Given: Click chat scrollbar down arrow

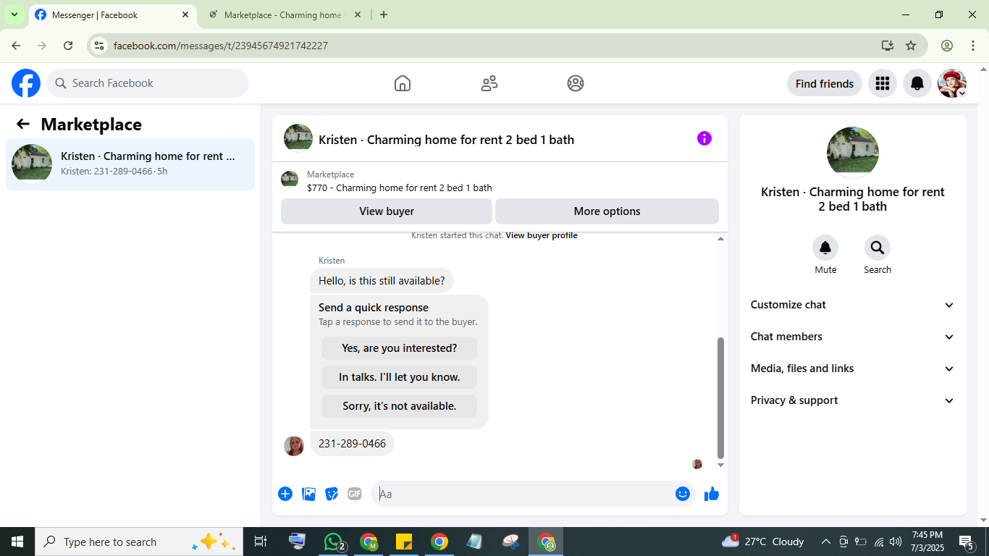Looking at the screenshot, I should pos(720,465).
